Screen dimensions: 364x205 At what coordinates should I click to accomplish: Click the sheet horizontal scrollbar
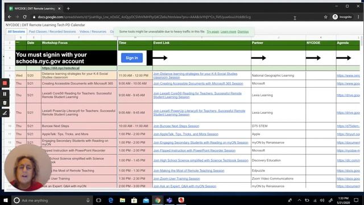tap(68, 190)
